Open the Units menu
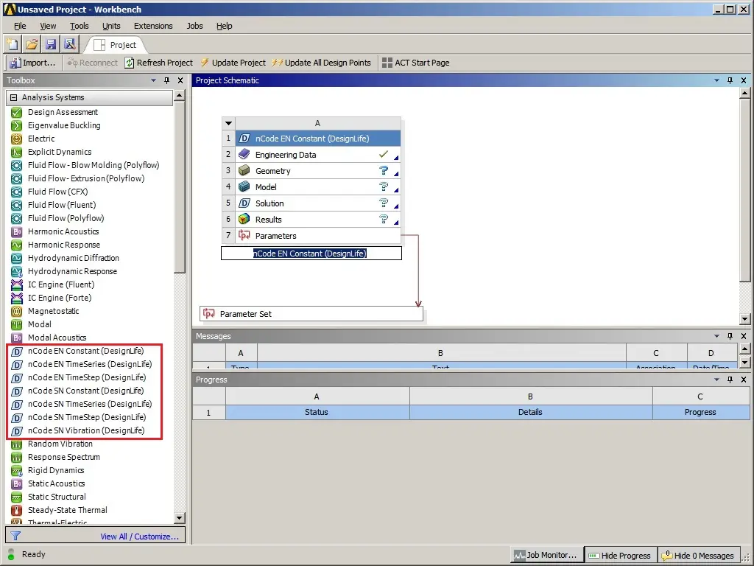Screen dimensions: 754x566 pos(111,26)
